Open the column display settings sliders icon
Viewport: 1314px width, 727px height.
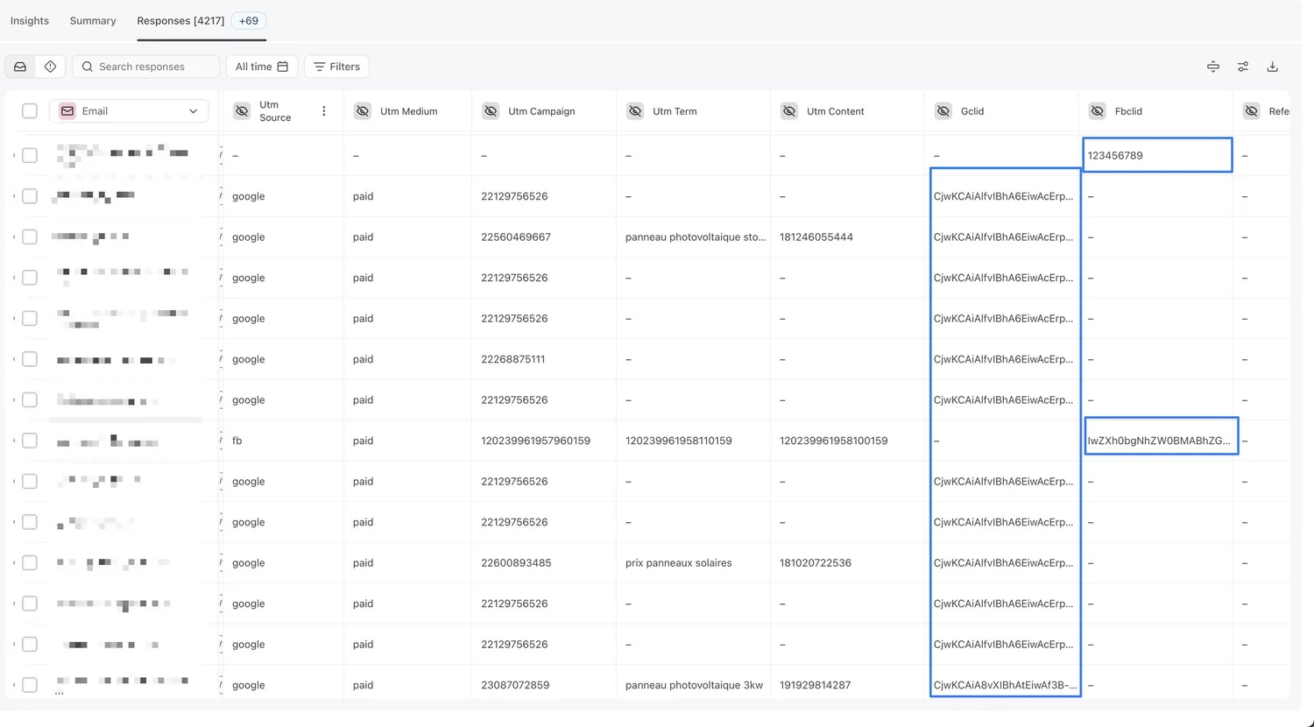[x=1242, y=66]
